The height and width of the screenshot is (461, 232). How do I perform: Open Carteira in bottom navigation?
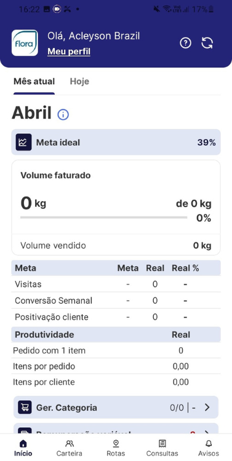70,448
